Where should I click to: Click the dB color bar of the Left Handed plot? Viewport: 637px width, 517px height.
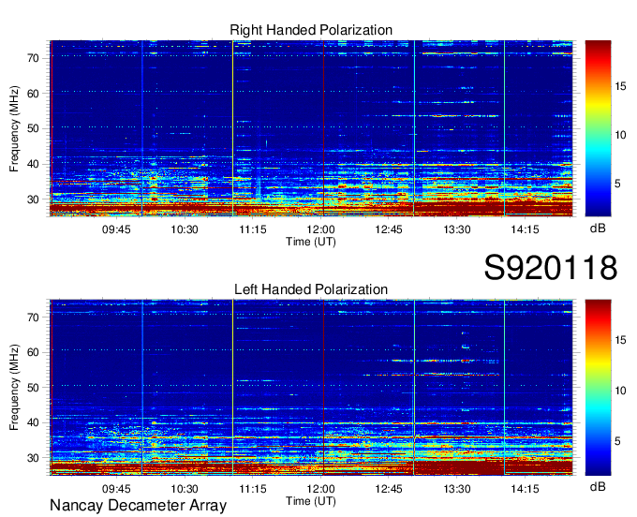[x=598, y=388]
